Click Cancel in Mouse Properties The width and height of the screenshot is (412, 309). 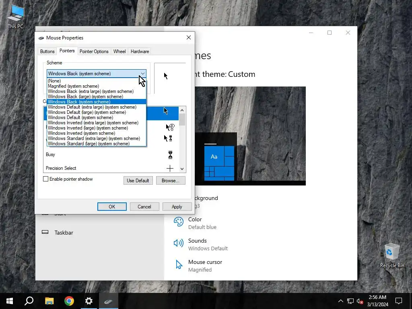[x=144, y=206]
